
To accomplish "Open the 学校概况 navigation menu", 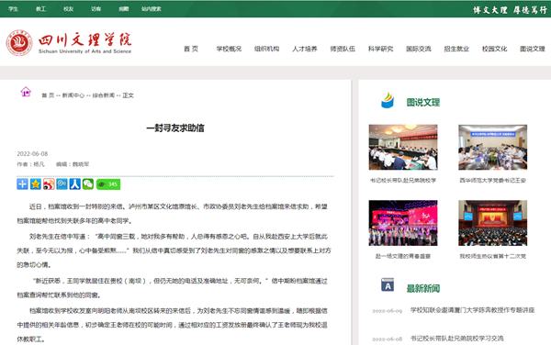I will tap(229, 49).
